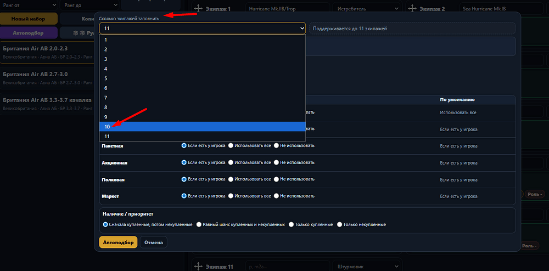Click the 'Hurricane Mk.IIB/Trop' vehicle field

(288, 9)
